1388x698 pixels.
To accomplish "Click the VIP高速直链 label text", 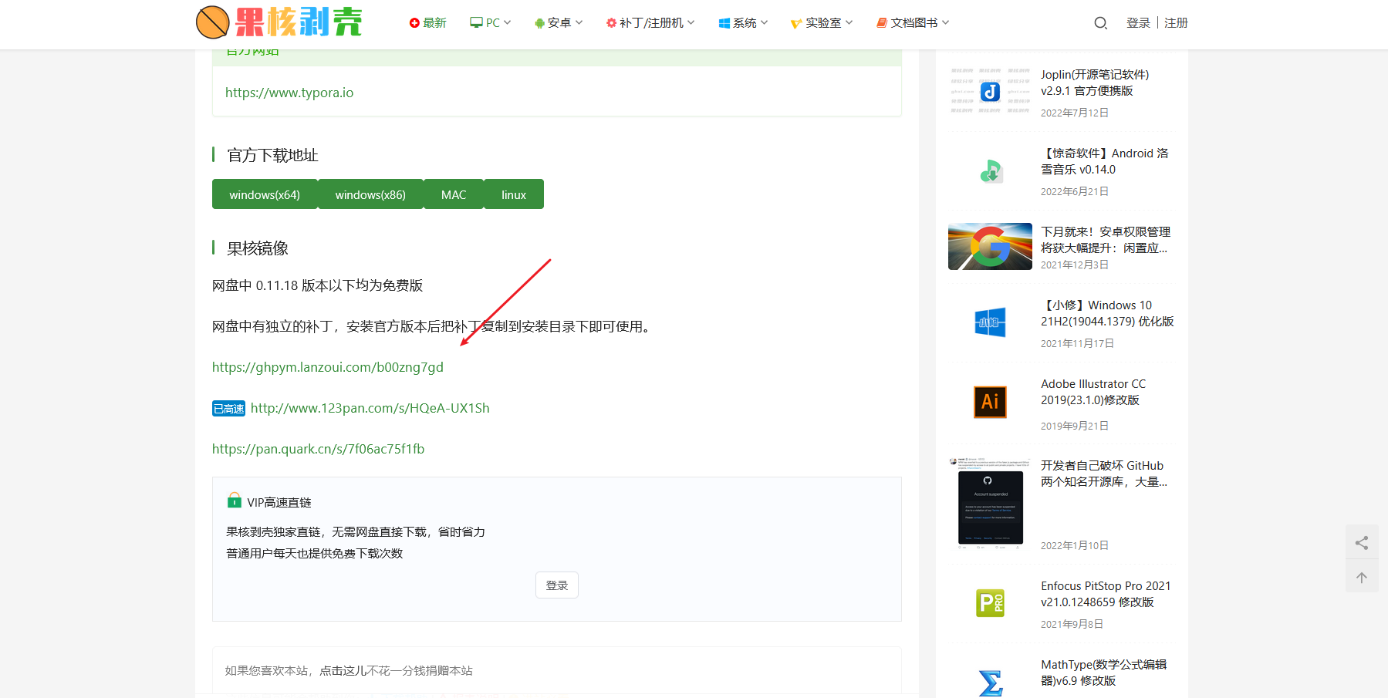I will [279, 502].
